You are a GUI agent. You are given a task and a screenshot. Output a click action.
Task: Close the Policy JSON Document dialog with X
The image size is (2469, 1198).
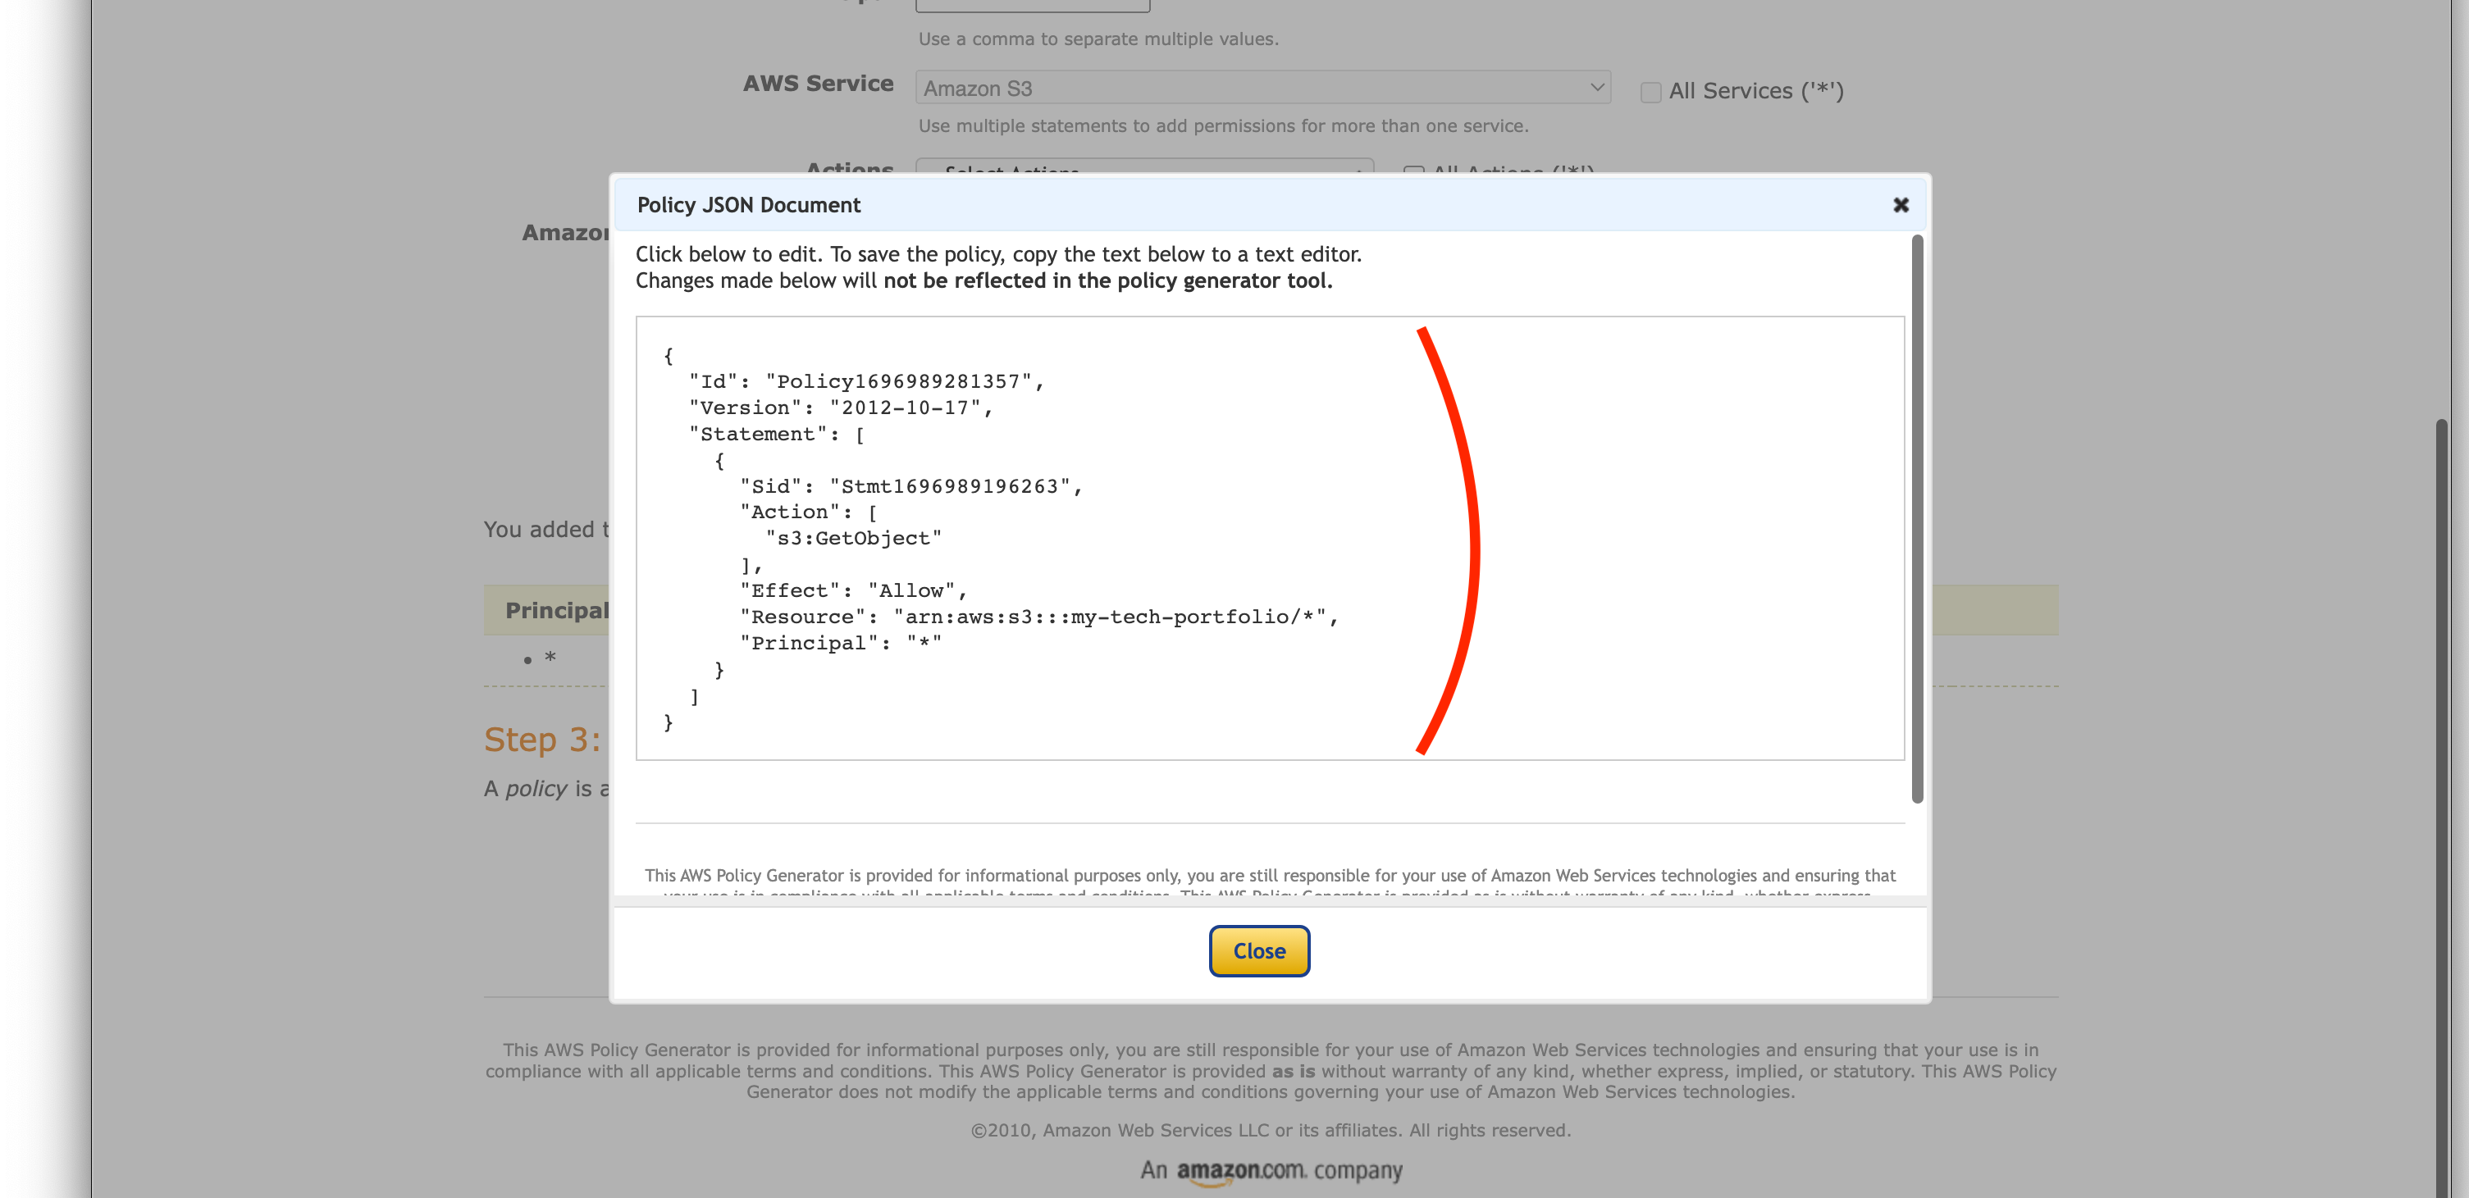(1901, 205)
